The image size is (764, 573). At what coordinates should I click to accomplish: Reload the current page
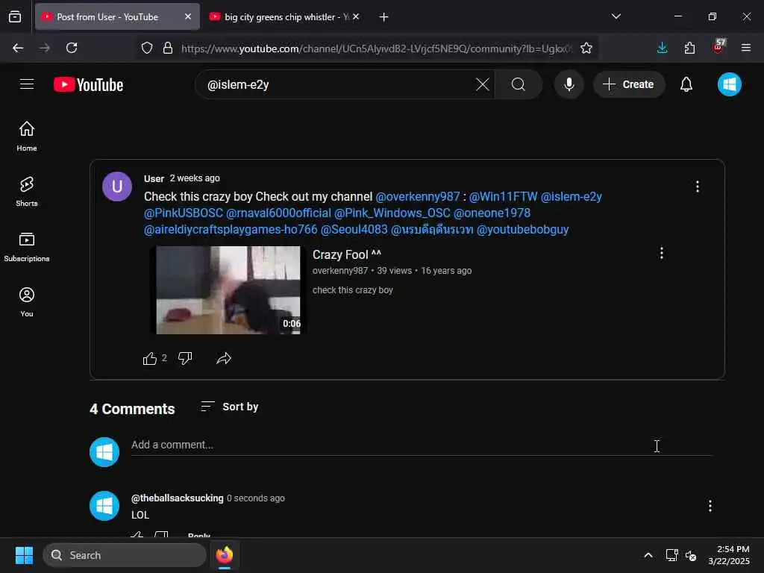(x=72, y=48)
